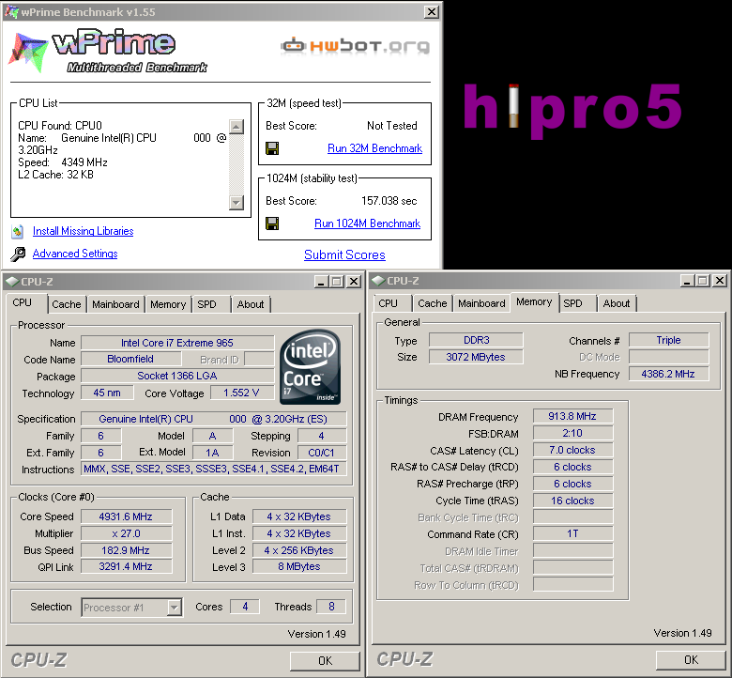The image size is (732, 678).
Task: Click the Advanced Settings wrench icon
Action: point(18,254)
